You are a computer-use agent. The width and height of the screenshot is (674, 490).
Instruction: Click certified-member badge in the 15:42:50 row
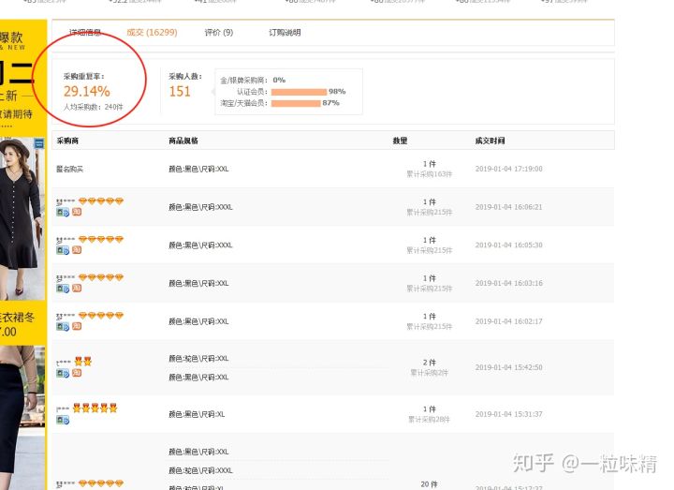tap(63, 374)
